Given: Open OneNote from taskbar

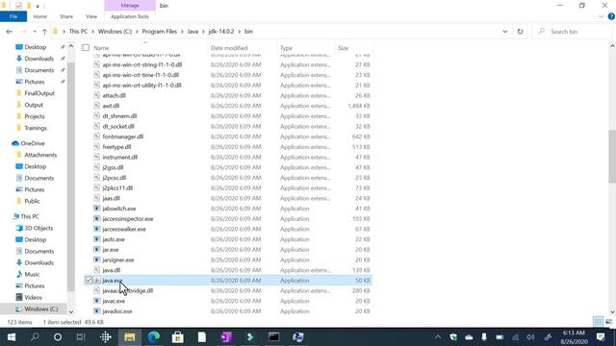Looking at the screenshot, I should (226, 337).
